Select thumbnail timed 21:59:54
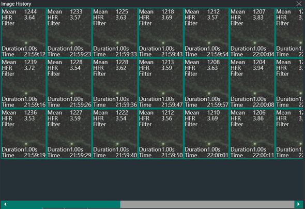 pos(207,33)
